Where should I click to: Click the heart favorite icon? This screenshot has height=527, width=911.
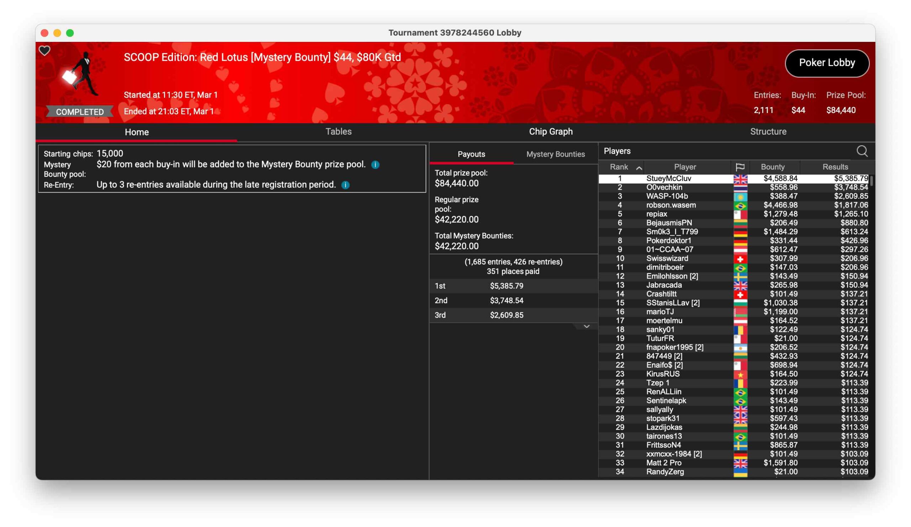pyautogui.click(x=44, y=50)
